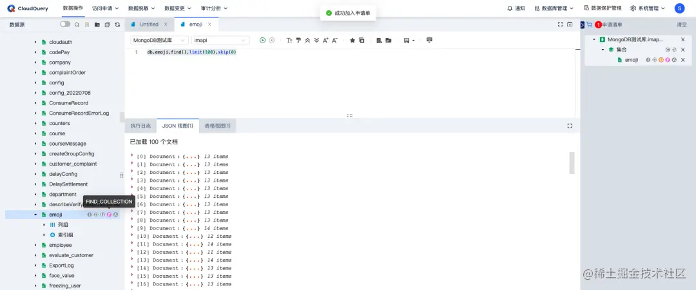Screen dimensions: 696x290
Task: Click 清空 to clear request list
Action: coord(681,25)
